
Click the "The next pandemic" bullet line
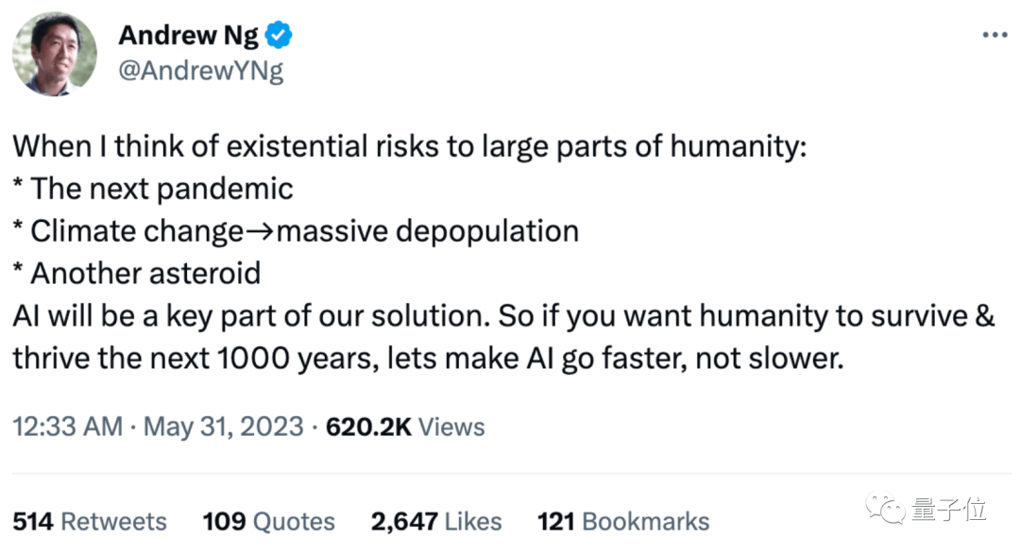point(153,189)
